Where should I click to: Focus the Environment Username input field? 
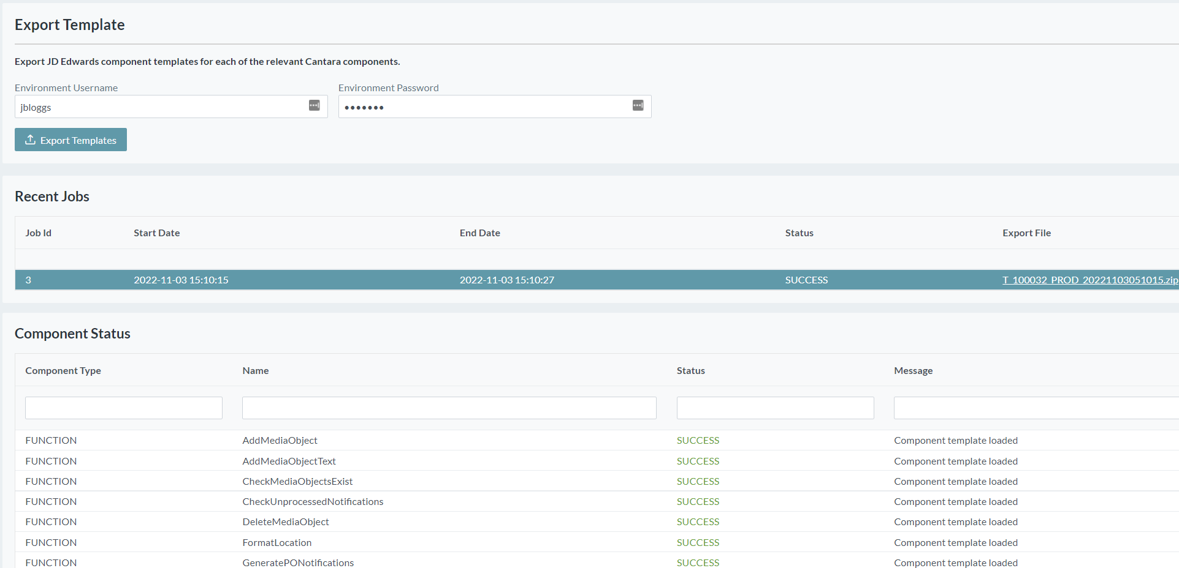coord(161,107)
